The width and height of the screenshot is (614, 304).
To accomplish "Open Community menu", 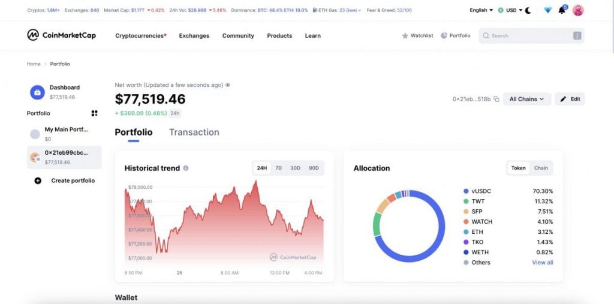I will [238, 35].
